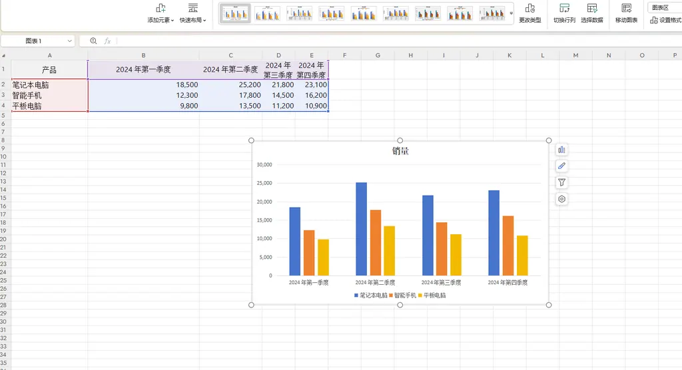Select column B header
The width and height of the screenshot is (682, 370).
144,55
